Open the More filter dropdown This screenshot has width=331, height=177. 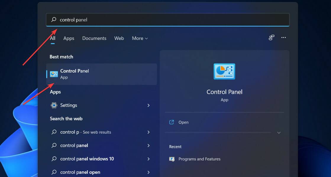pyautogui.click(x=139, y=38)
